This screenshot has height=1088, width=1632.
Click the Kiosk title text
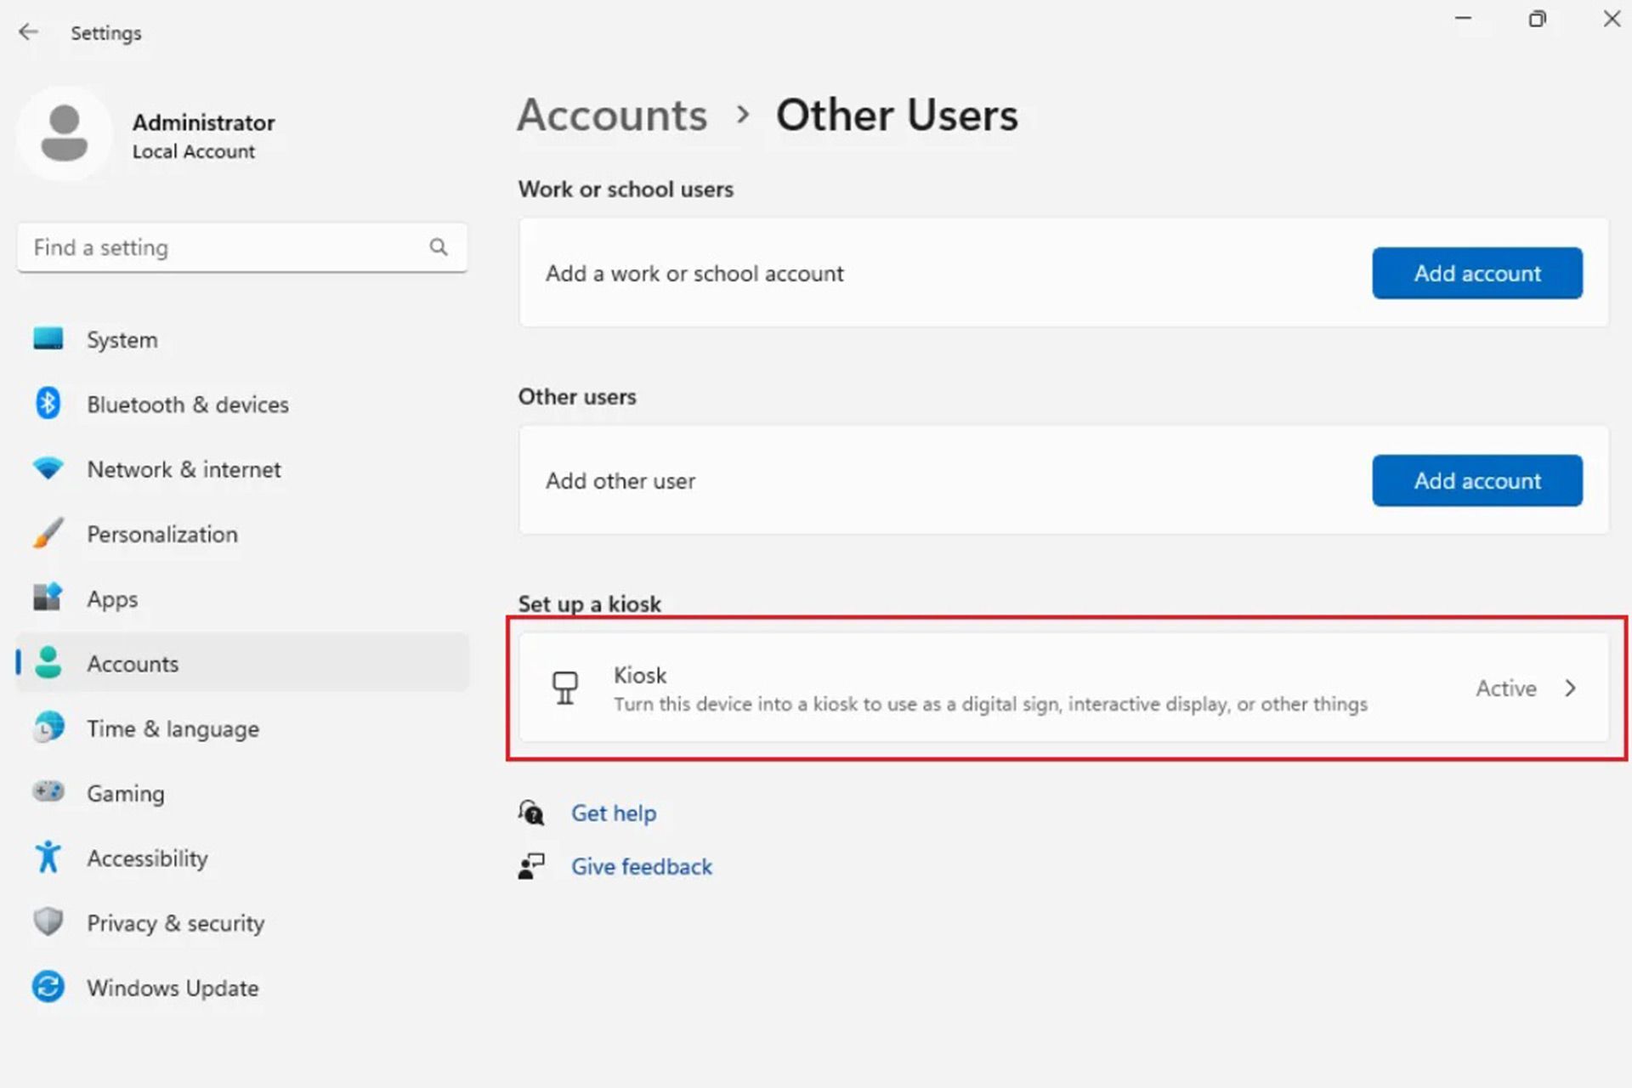click(x=640, y=675)
